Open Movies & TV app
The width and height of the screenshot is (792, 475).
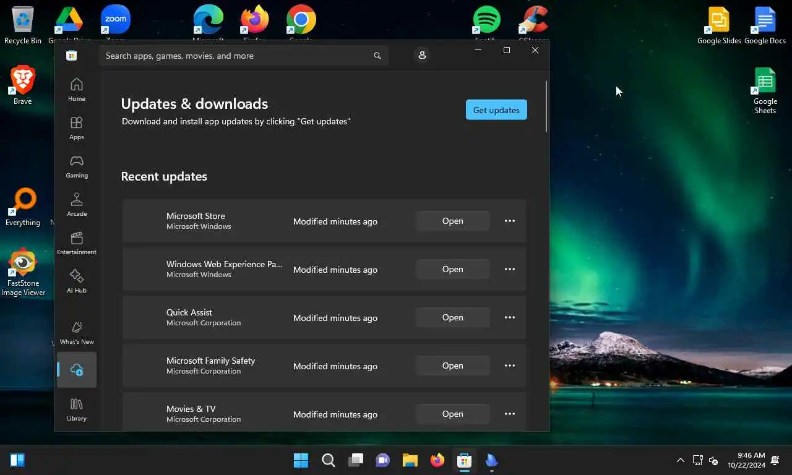pos(453,414)
